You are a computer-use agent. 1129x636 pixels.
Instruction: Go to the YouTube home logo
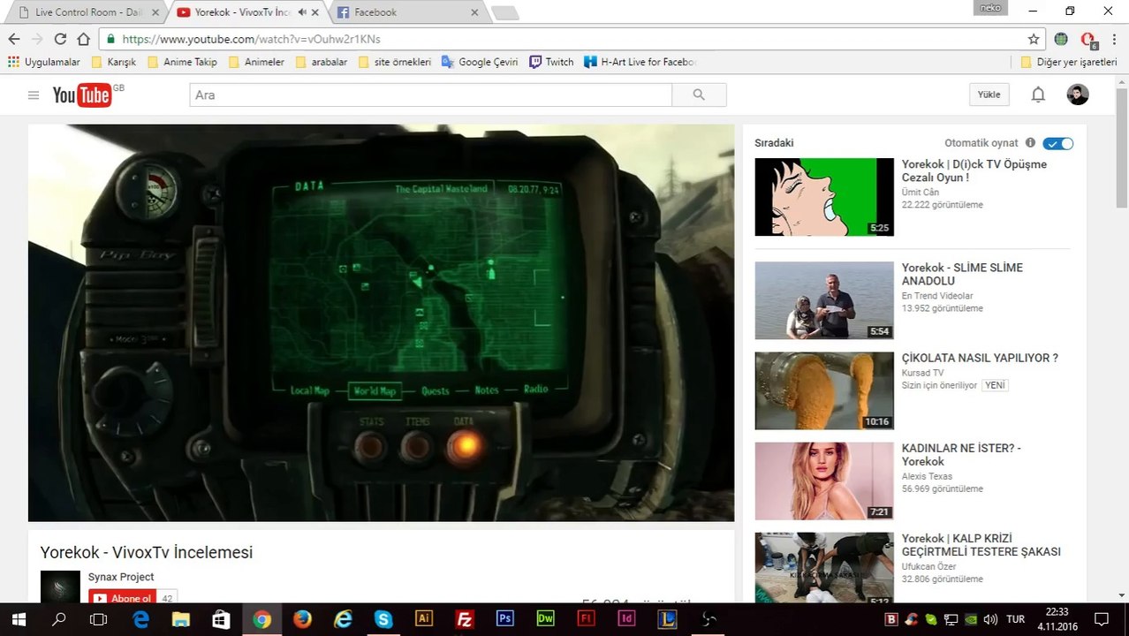(82, 95)
